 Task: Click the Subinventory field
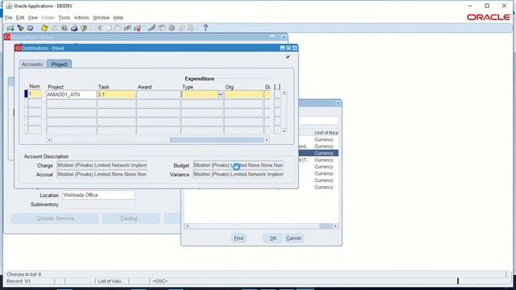(98, 205)
